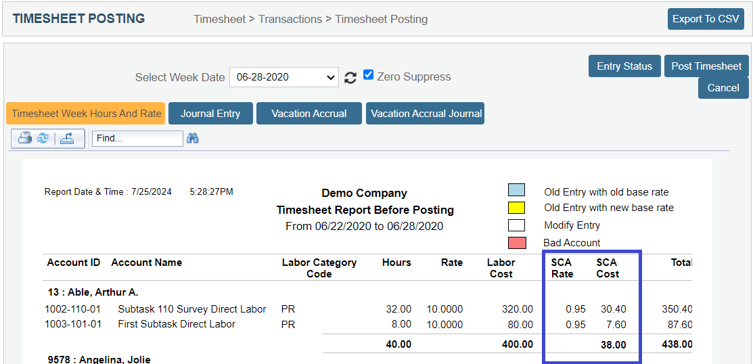Open the Vacation Accrual Journal tab
Viewport: 753px width, 364px height.
click(x=425, y=114)
